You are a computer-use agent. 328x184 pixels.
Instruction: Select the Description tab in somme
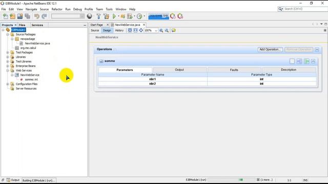pyautogui.click(x=289, y=70)
